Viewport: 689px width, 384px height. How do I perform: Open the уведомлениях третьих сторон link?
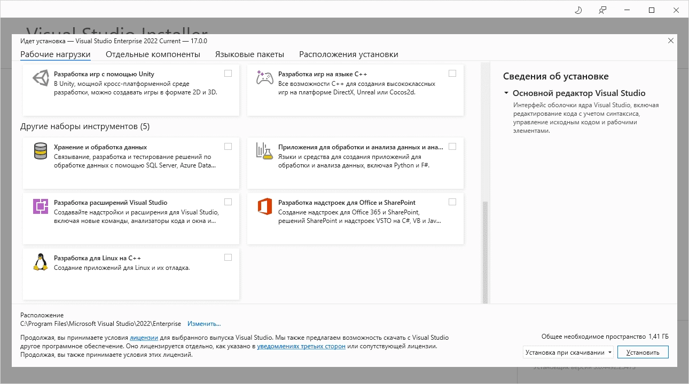301,346
